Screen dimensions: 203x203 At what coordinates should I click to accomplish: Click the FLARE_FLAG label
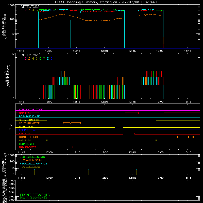pos(26,127)
